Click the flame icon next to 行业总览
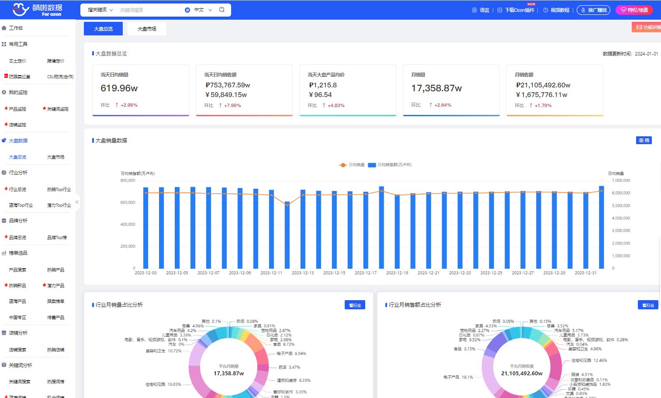661x398 pixels. pyautogui.click(x=6, y=189)
